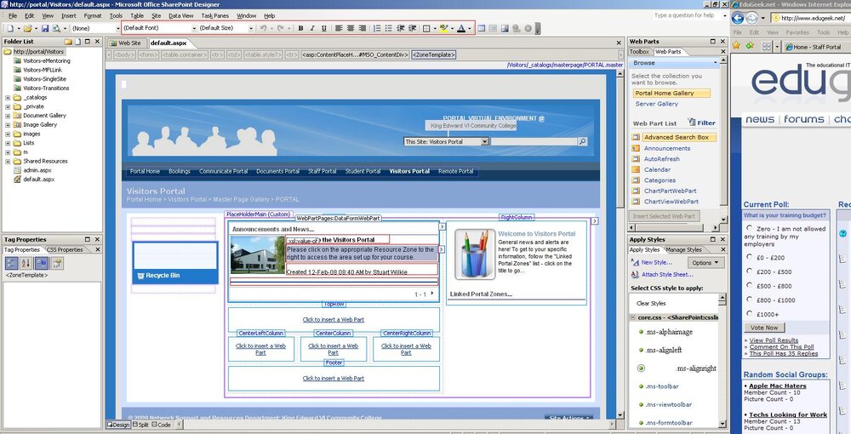Sort tag properties alphabetically
The width and height of the screenshot is (851, 434).
pyautogui.click(x=26, y=264)
